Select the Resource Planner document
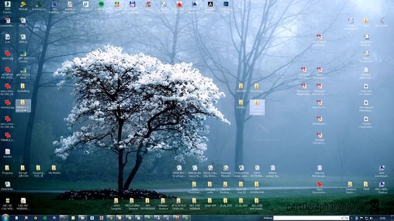This screenshot has width=394, height=221. point(226,171)
